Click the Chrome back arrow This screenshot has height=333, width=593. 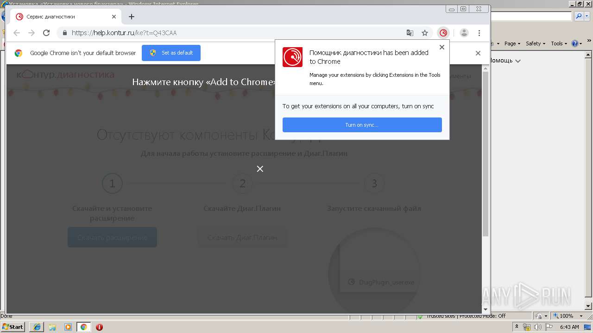(x=17, y=33)
